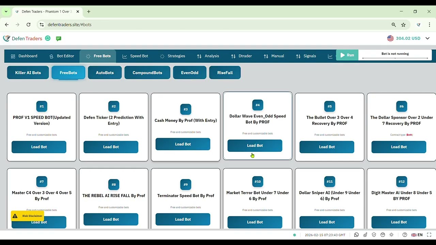Open the CompoundBots category
This screenshot has width=436, height=245.
(x=147, y=73)
